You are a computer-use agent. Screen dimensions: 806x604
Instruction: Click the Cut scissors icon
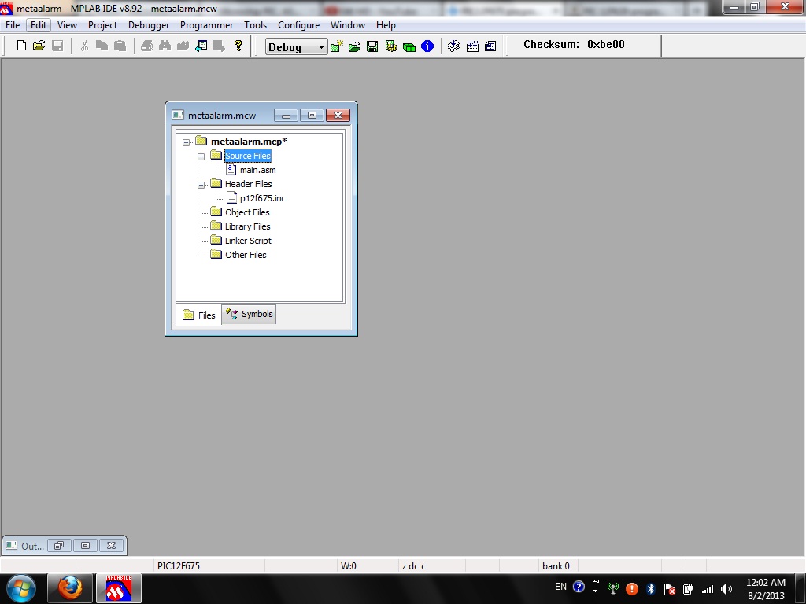(x=84, y=46)
